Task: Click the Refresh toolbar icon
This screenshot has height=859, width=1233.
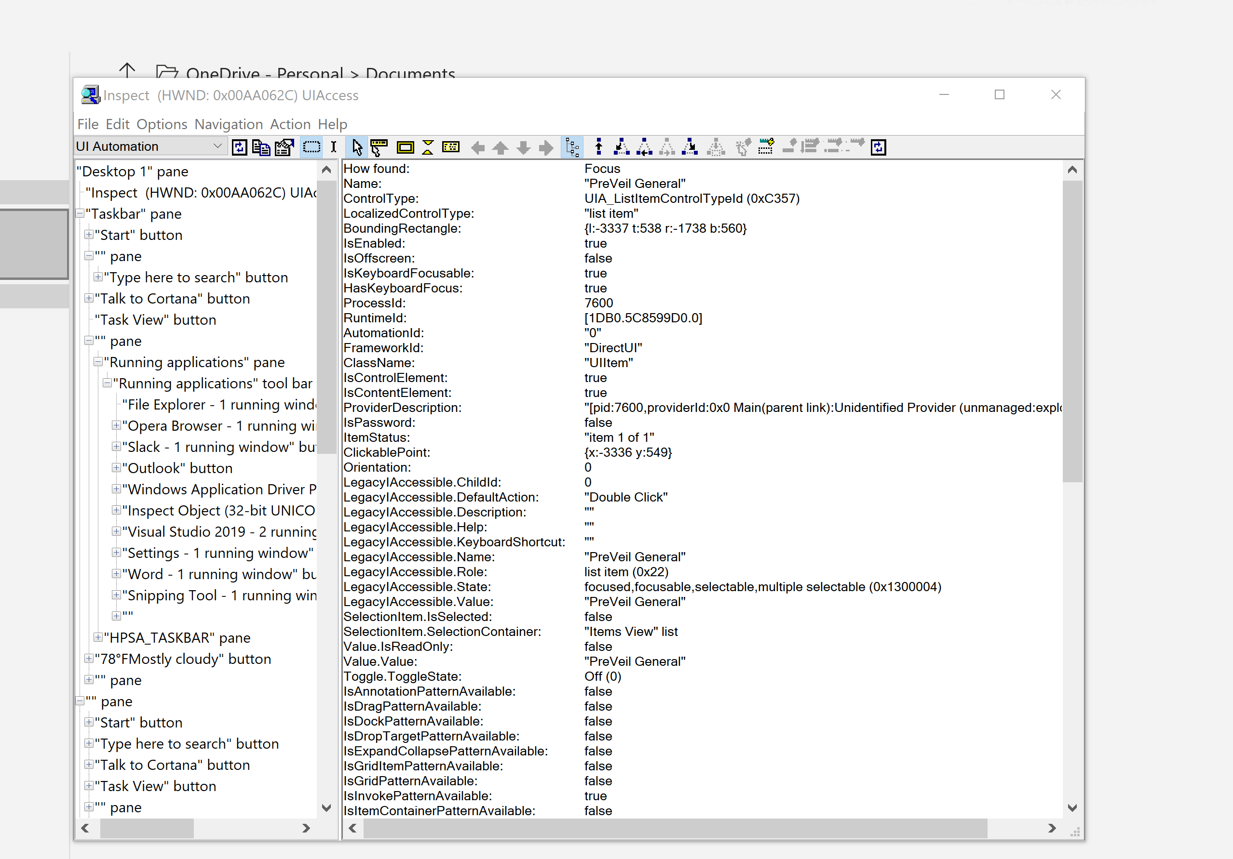Action: (x=239, y=147)
